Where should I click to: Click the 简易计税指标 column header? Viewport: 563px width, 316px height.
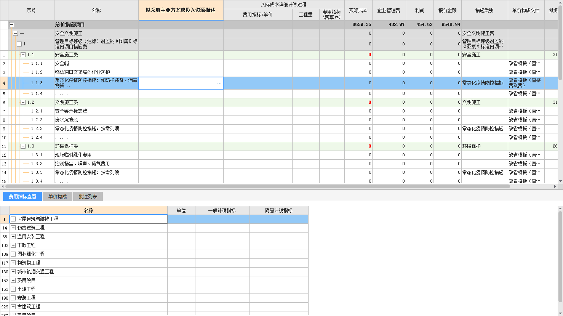pos(279,210)
